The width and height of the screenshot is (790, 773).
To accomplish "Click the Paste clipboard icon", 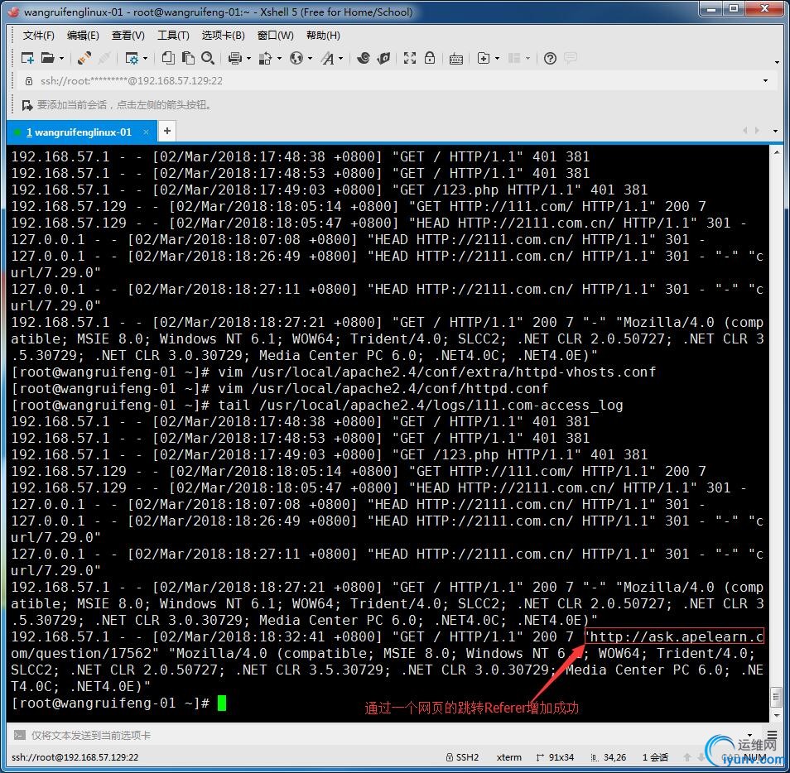I will (x=188, y=58).
